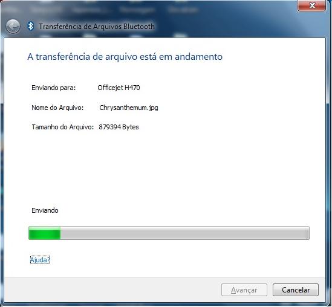Cancel the transfer with Cancelar

click(x=296, y=290)
